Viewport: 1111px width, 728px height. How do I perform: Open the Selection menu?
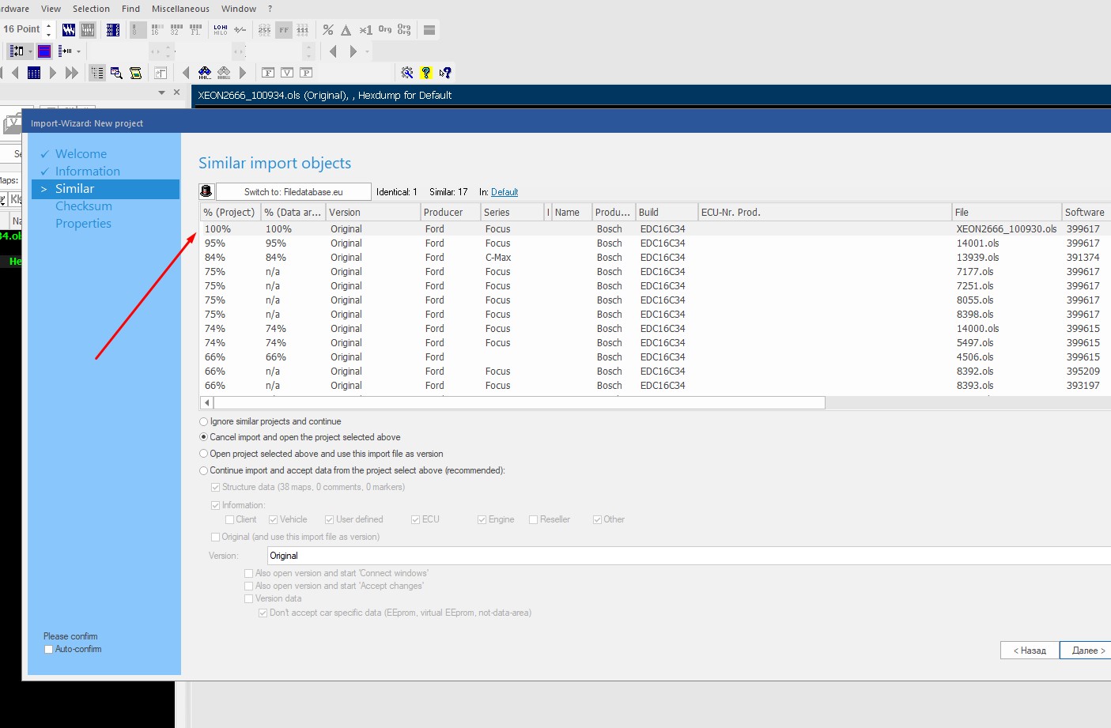coord(91,9)
